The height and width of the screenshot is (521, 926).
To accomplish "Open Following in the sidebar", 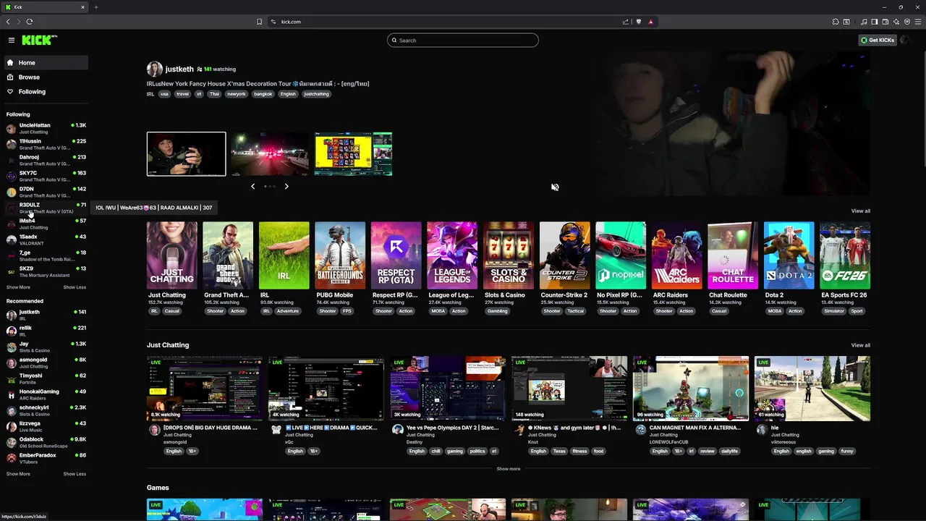I will pos(46,92).
